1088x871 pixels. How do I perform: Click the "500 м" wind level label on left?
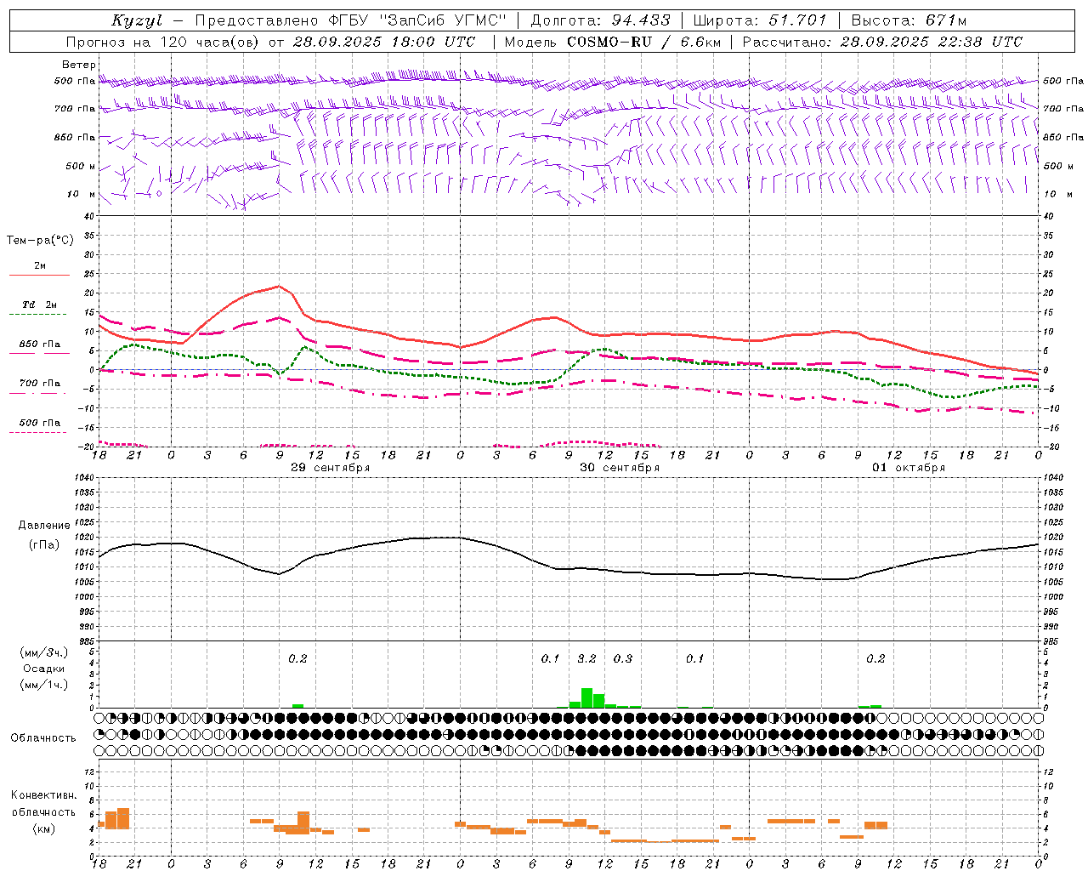pyautogui.click(x=81, y=166)
